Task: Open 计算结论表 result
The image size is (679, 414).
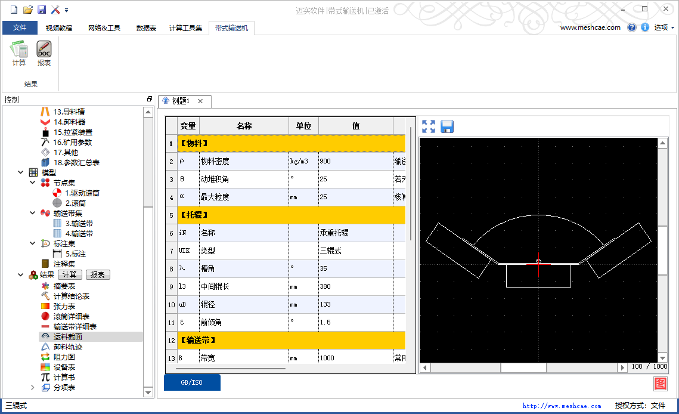Action: click(71, 296)
